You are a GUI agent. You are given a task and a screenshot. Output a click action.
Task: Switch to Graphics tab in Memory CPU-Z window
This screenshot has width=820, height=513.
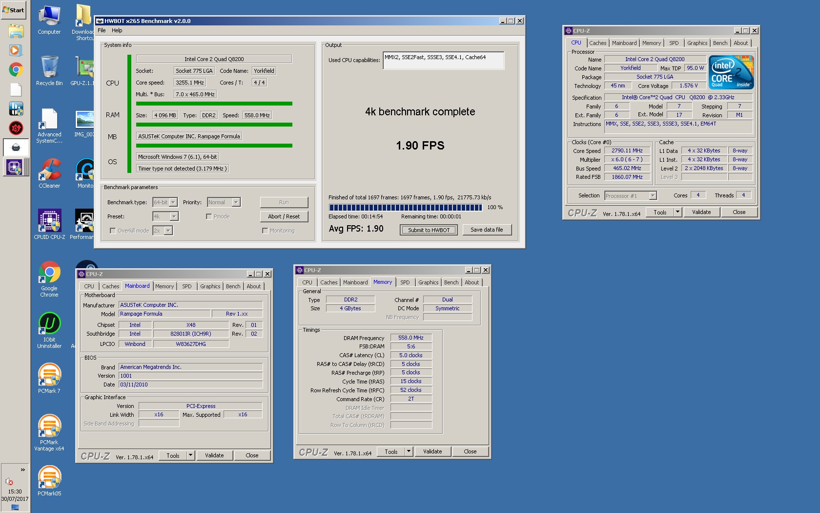click(x=428, y=282)
